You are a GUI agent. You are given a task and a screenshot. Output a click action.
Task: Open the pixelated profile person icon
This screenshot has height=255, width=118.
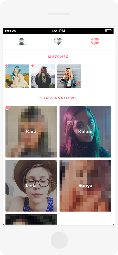(21, 42)
